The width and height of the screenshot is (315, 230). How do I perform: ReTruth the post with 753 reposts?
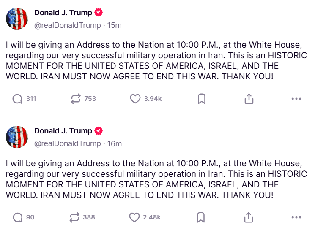77,99
